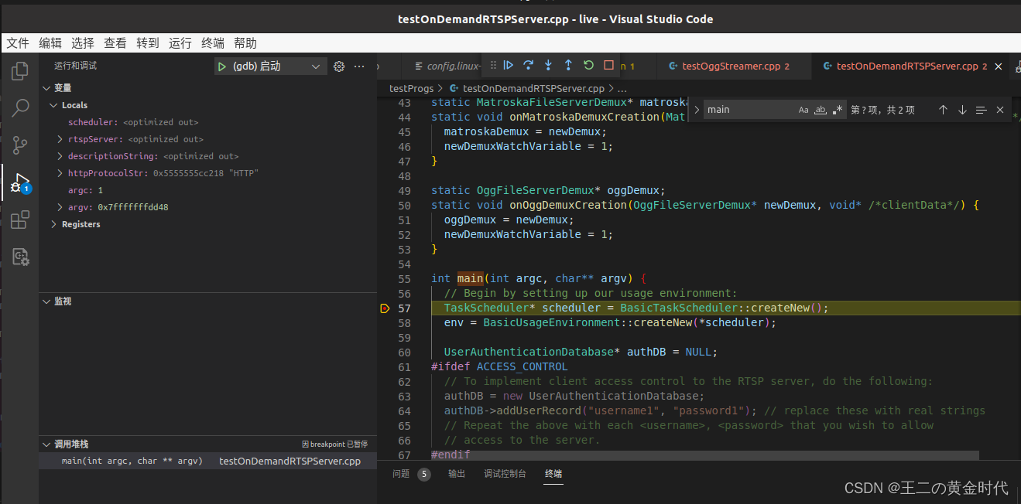The image size is (1021, 504).
Task: Collapse the 变量 section
Action: (46, 88)
